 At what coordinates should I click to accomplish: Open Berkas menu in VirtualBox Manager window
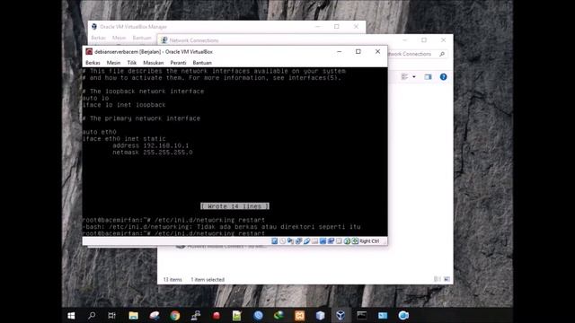tap(98, 38)
